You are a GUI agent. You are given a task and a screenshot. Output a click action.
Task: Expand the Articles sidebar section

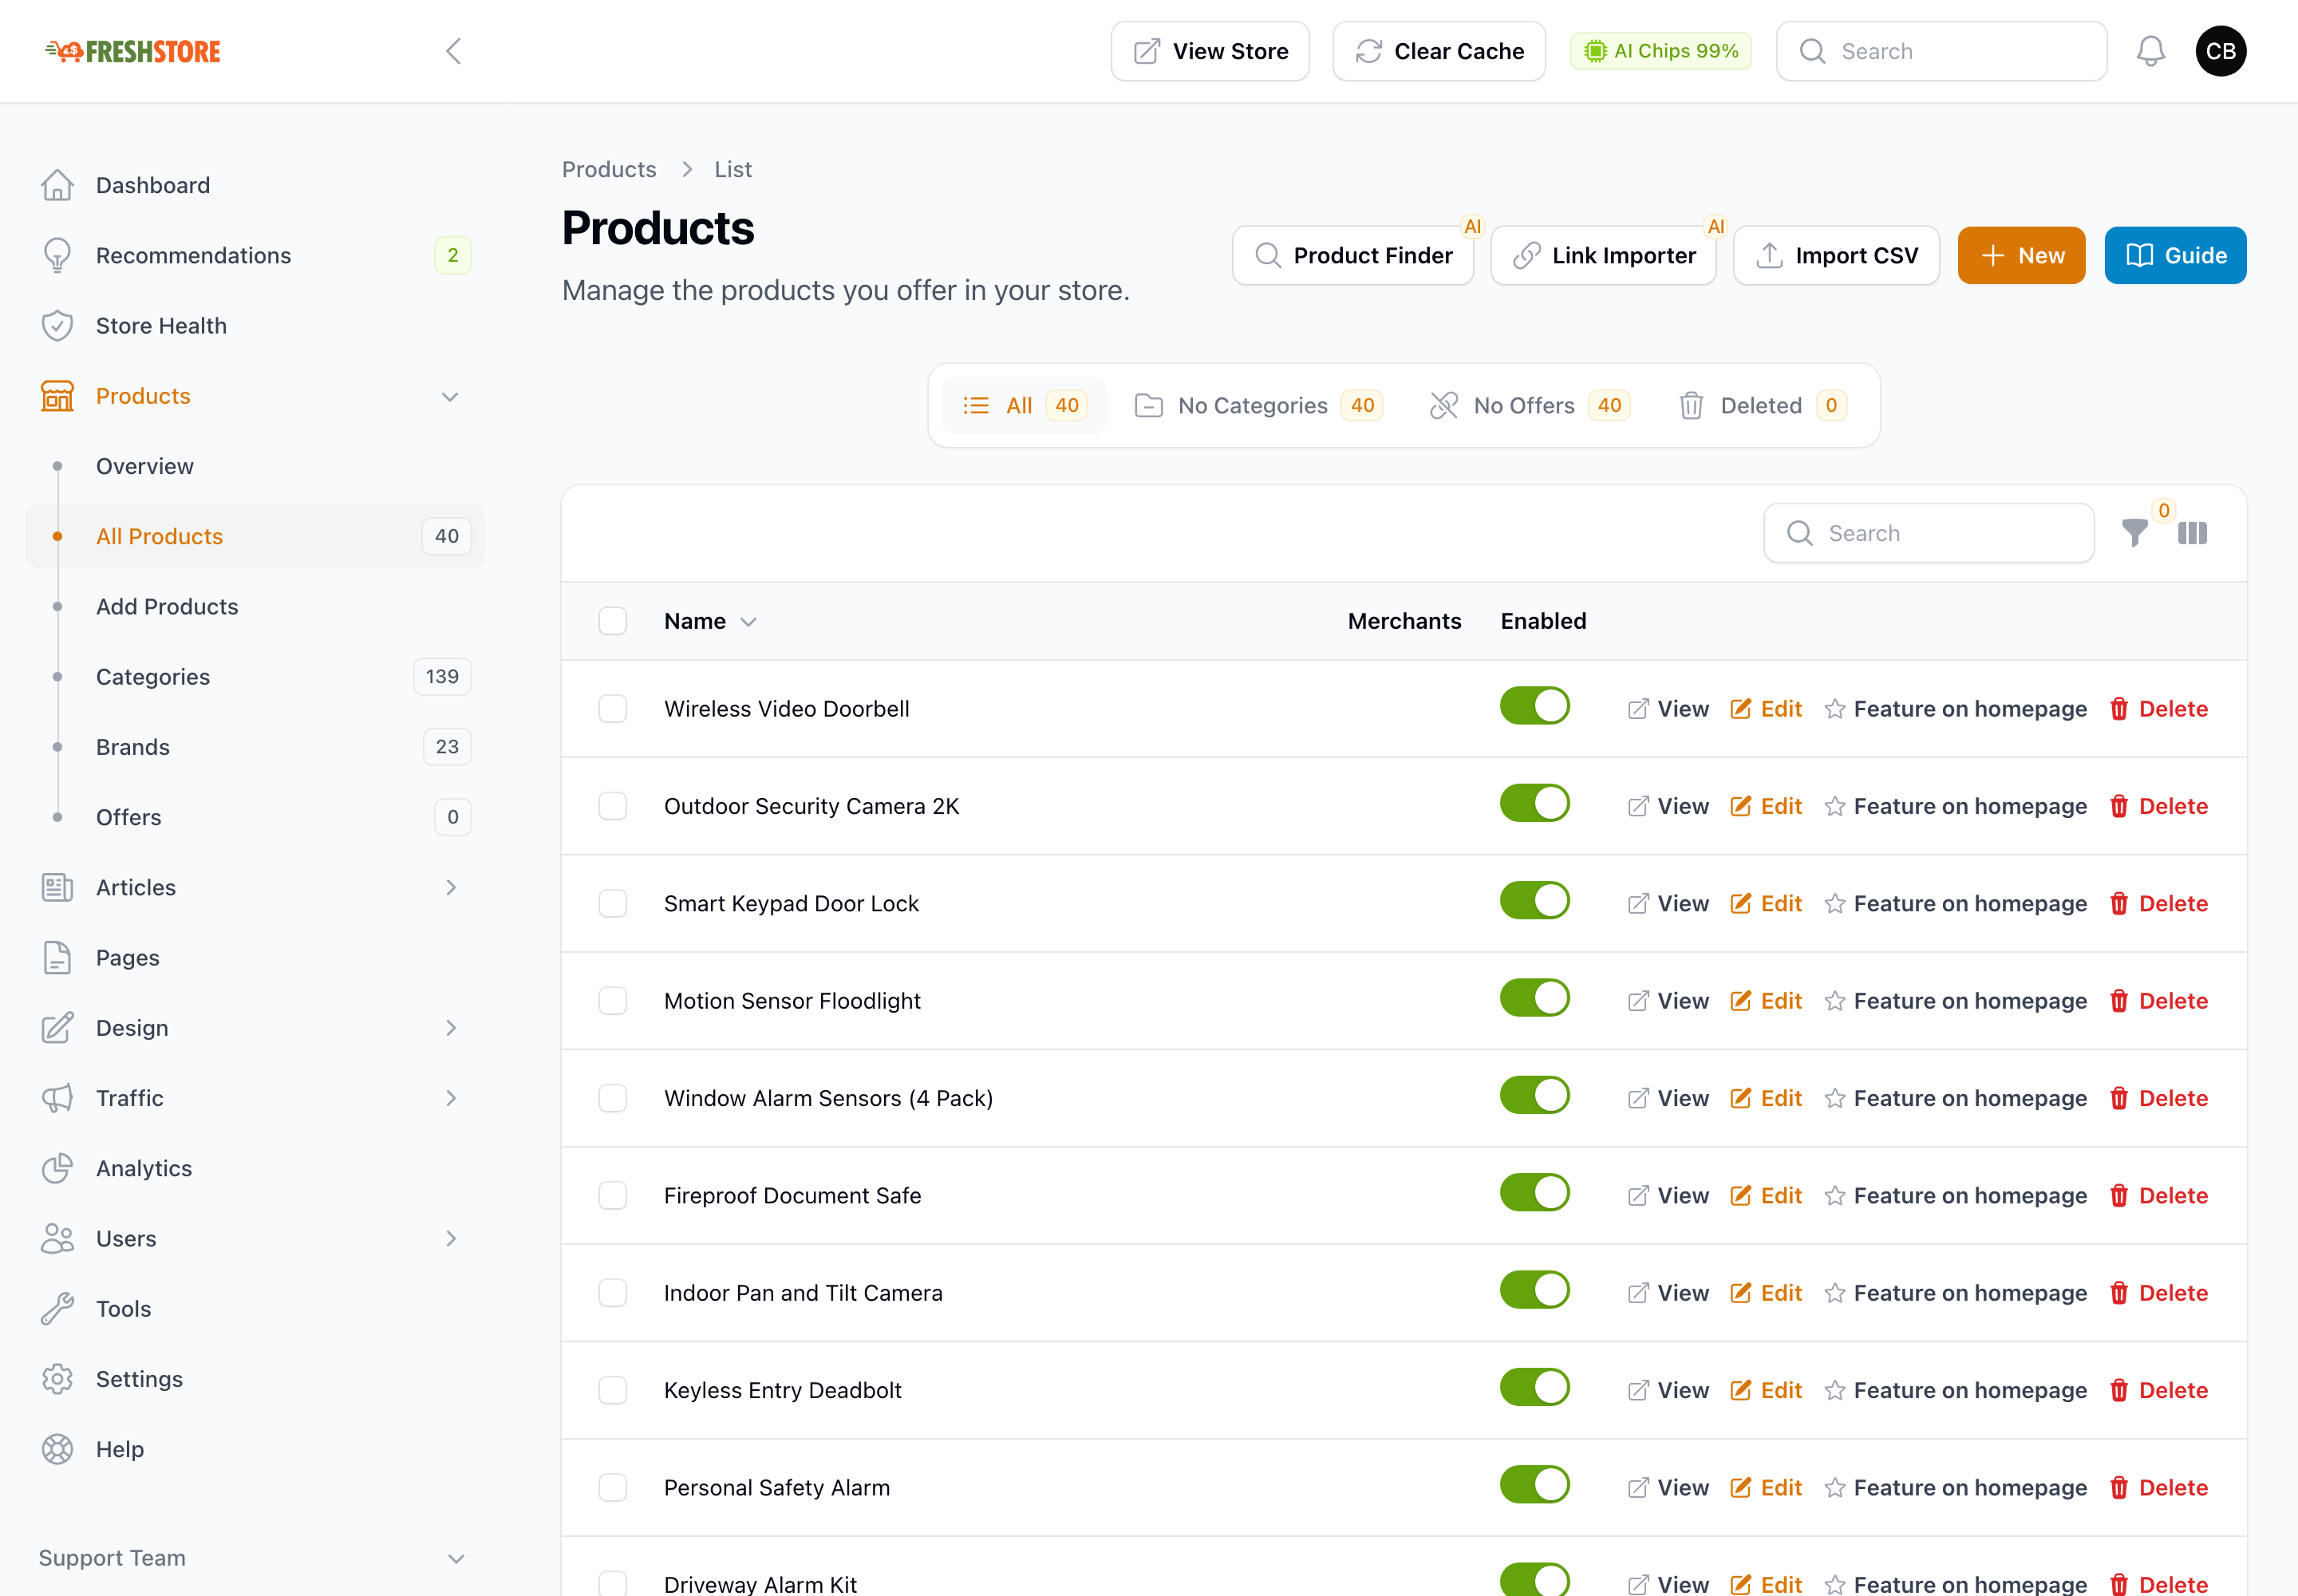tap(451, 887)
